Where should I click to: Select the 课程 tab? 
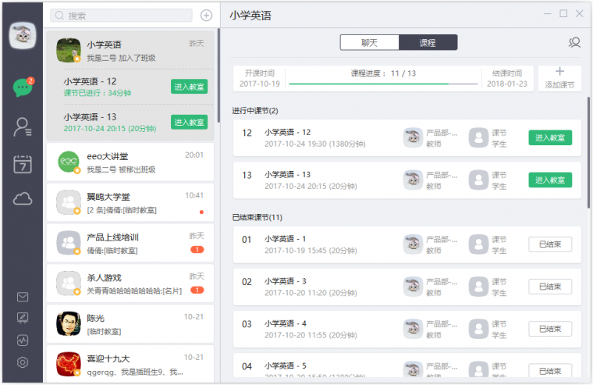pos(428,43)
